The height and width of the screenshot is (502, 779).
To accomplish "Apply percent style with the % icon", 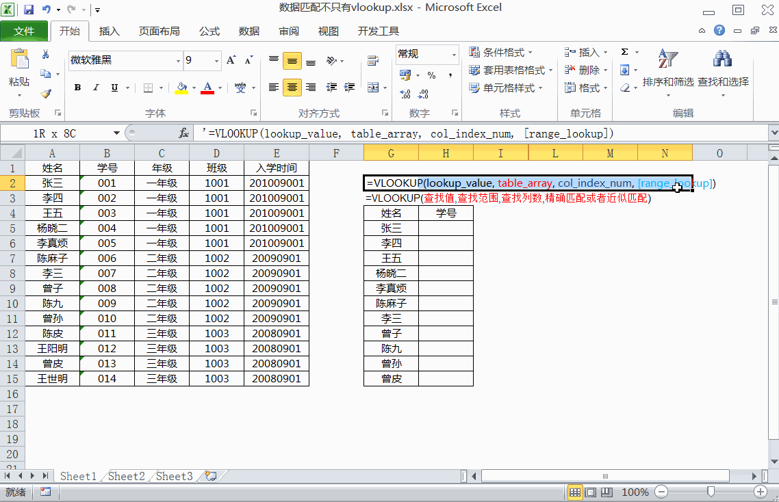I will point(432,75).
